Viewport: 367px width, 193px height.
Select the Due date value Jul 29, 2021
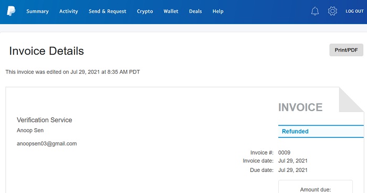coord(292,170)
